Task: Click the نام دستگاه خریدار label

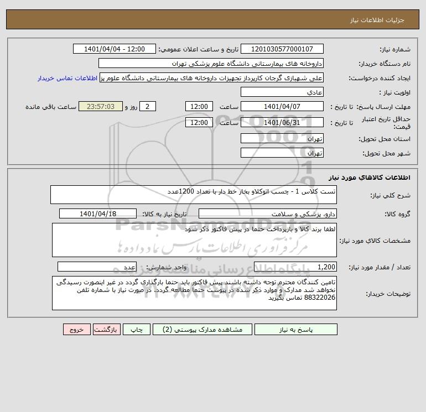Action: 385,64
